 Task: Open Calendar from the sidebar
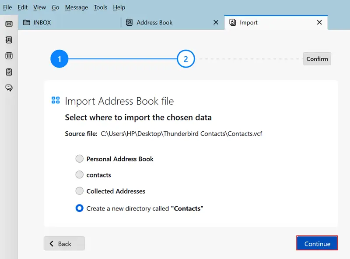[x=9, y=56]
